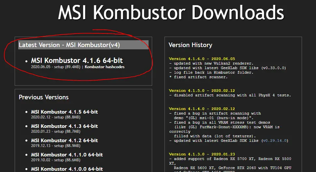Click the MSI Kombustor Downloads page title
The height and width of the screenshot is (172, 316).
coord(171,12)
